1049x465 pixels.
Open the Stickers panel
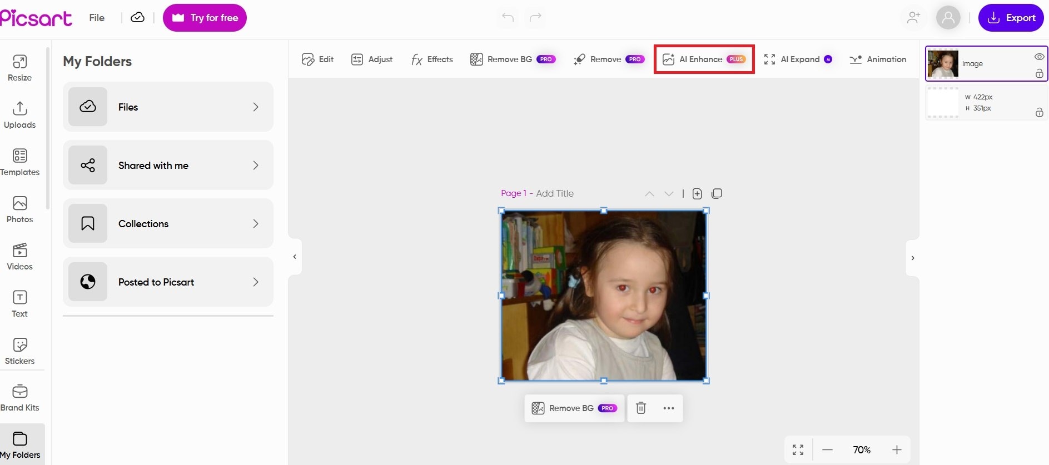point(19,351)
